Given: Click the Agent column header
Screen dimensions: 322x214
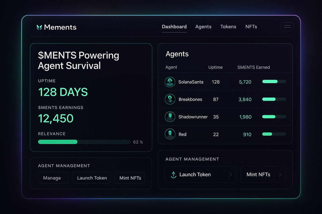Looking at the screenshot, I should click(x=171, y=67).
